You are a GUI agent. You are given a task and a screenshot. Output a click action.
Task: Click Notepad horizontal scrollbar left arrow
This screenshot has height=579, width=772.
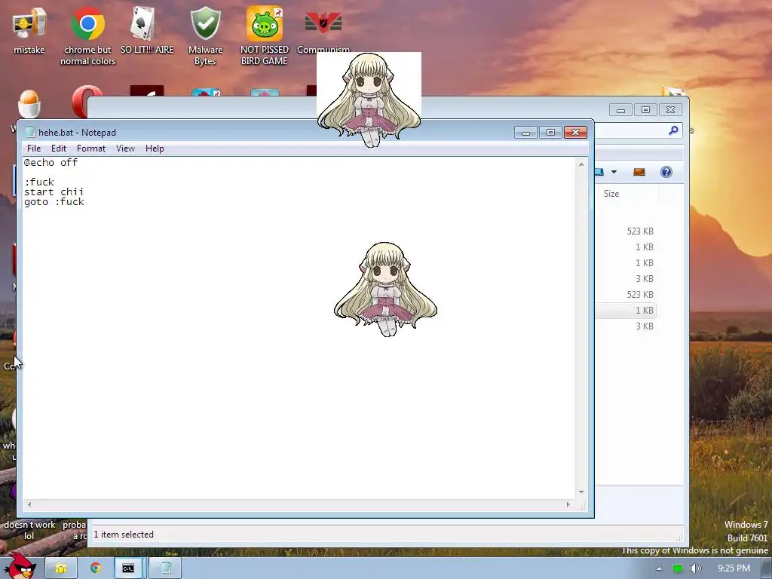(x=29, y=504)
